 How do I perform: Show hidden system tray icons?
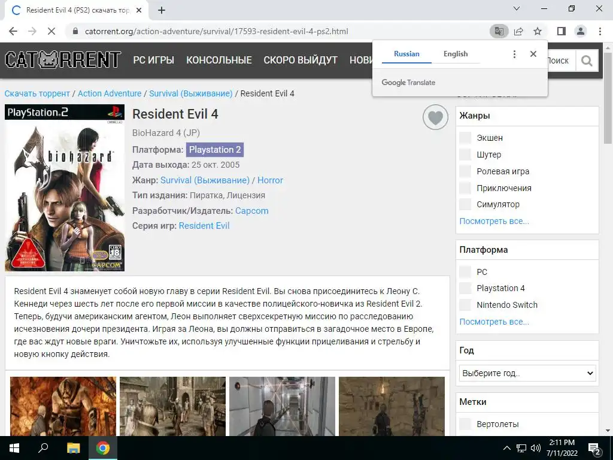tap(506, 448)
